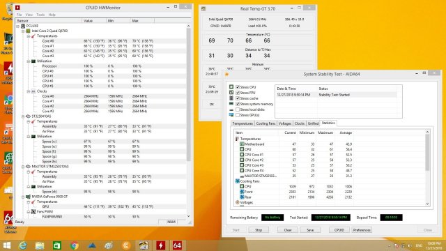
Task: Enable the Stress GPU(s) checkbox
Action: [x=238, y=115]
